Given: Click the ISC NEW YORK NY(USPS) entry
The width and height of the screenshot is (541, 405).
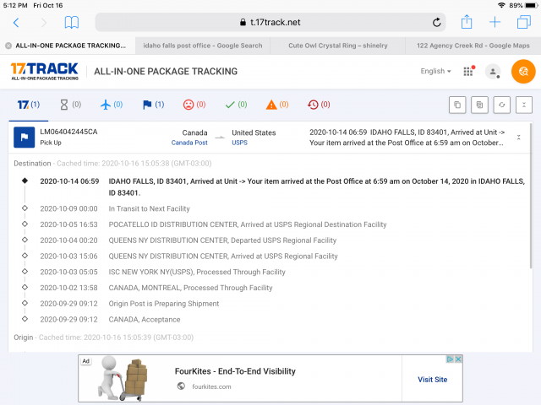Looking at the screenshot, I should (x=197, y=272).
